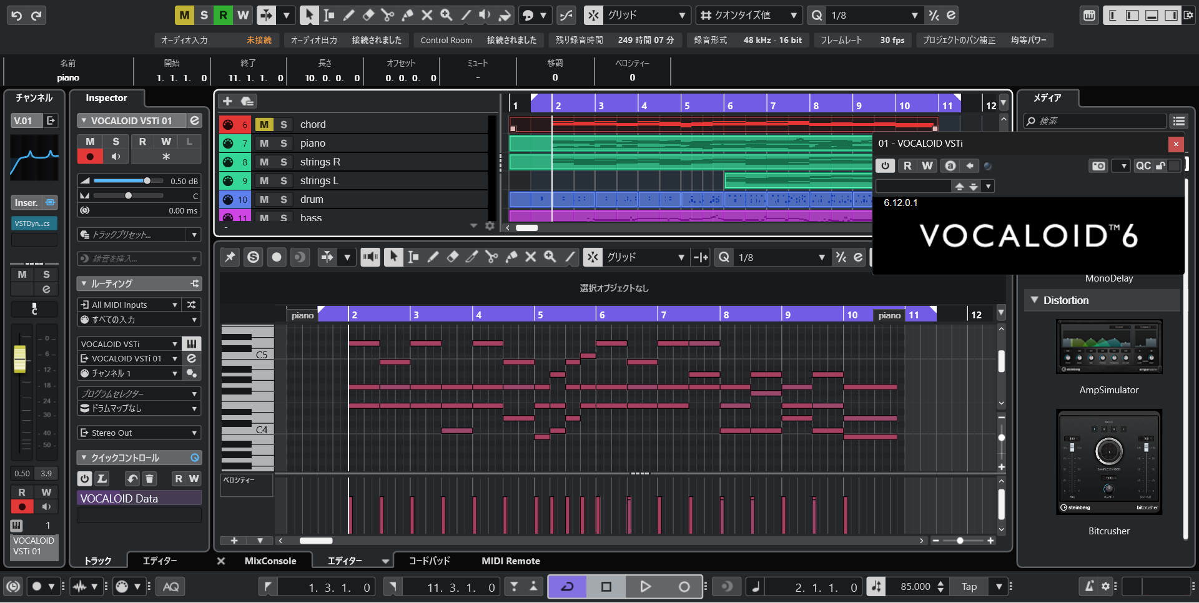Toggle the global Read R automation button
This screenshot has width=1199, height=603.
[223, 15]
